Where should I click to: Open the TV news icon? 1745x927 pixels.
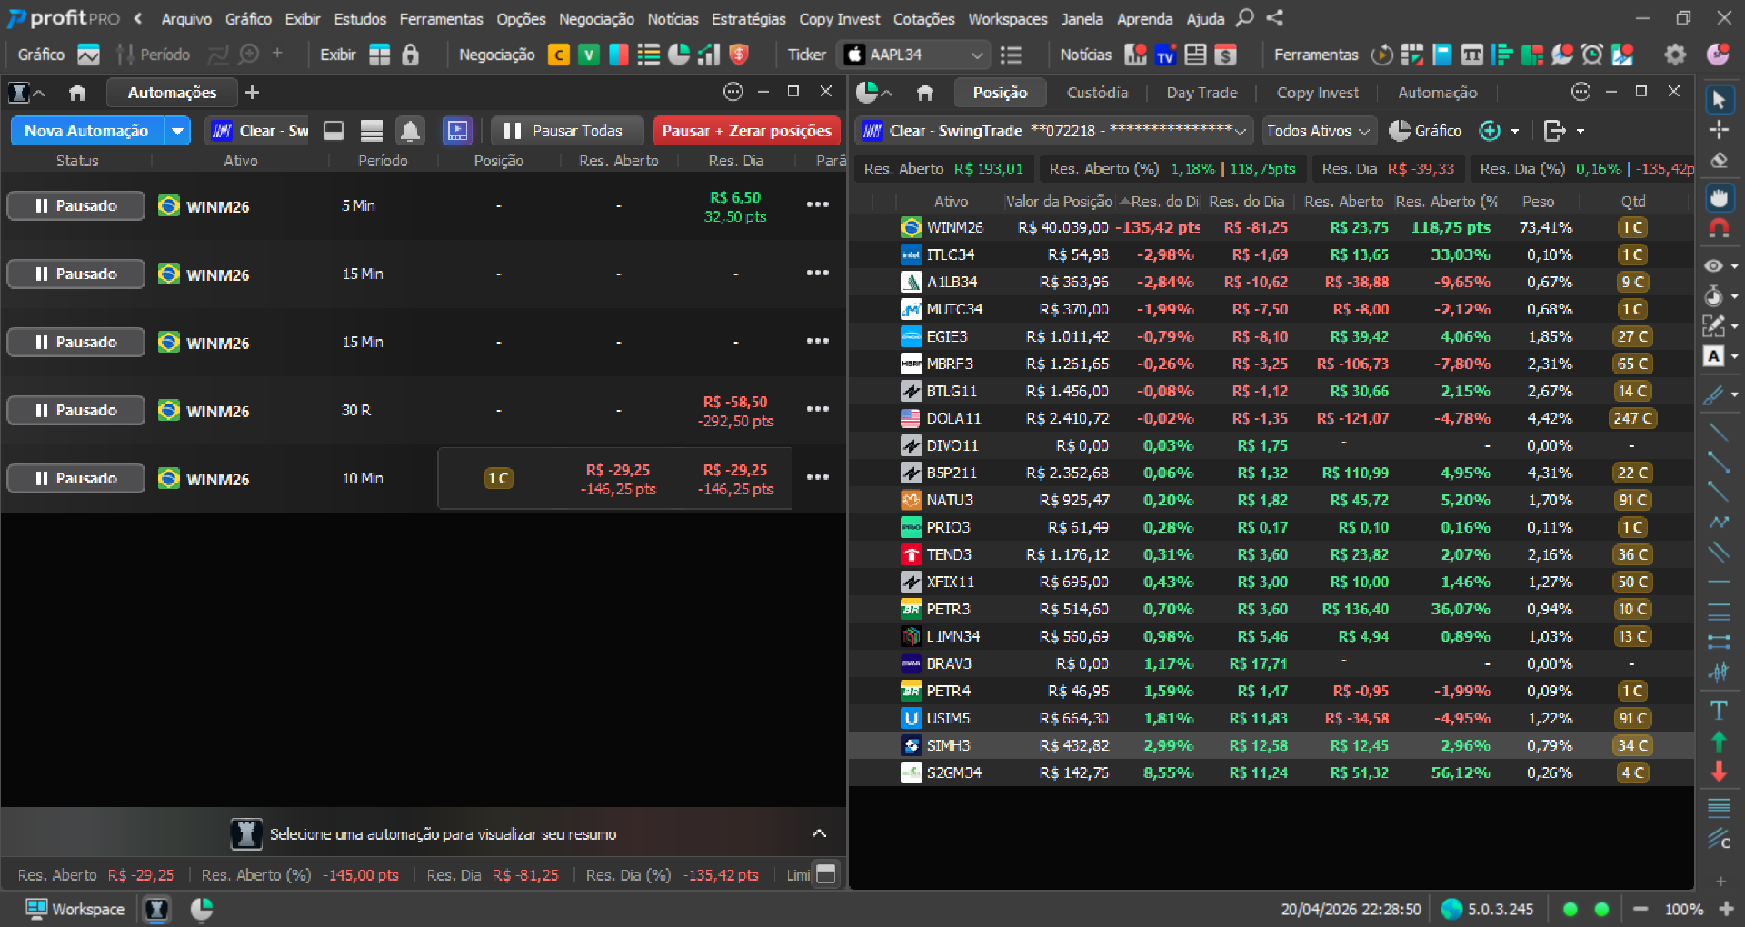[1165, 55]
